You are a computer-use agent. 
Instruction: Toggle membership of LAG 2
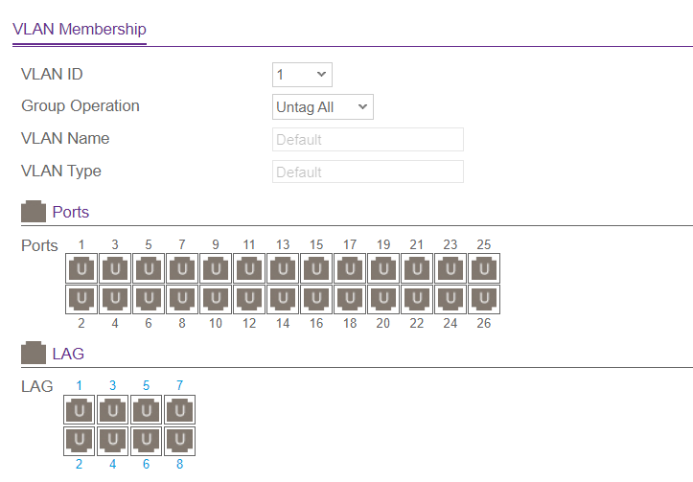[80, 441]
